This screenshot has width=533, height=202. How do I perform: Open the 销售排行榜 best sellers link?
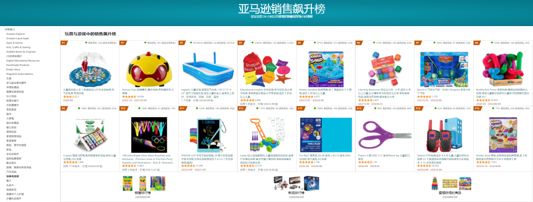(x=143, y=193)
